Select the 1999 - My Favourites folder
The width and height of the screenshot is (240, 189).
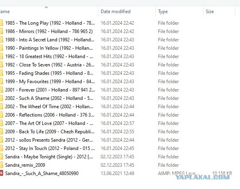click(x=50, y=82)
